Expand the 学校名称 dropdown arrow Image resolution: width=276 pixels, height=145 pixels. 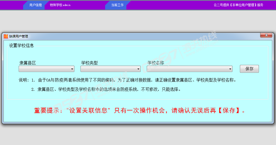click(230, 69)
